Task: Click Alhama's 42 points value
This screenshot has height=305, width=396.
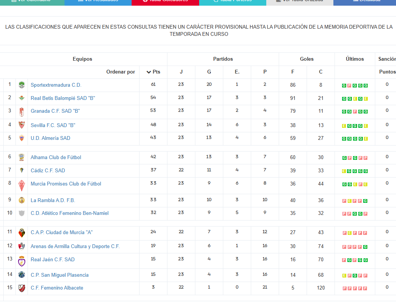Action: pos(153,157)
